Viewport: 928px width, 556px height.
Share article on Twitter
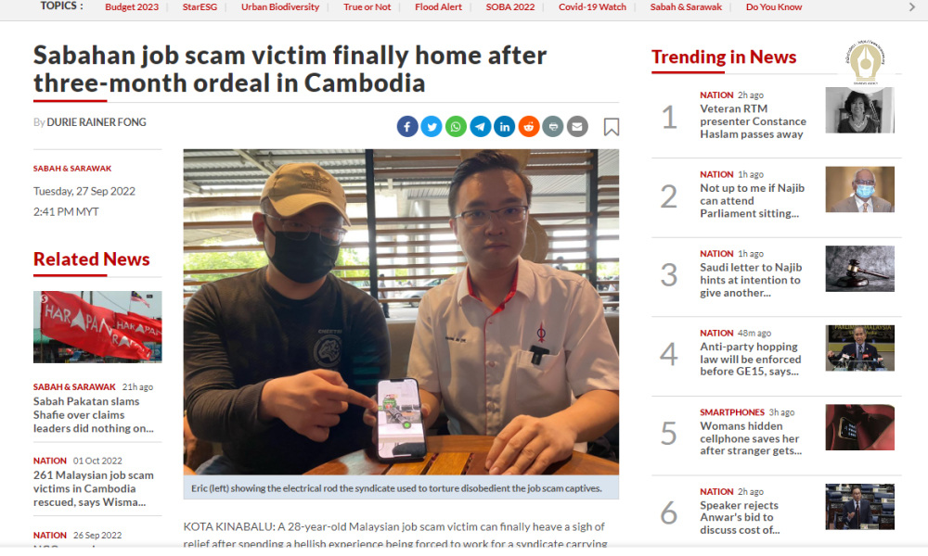tap(432, 126)
